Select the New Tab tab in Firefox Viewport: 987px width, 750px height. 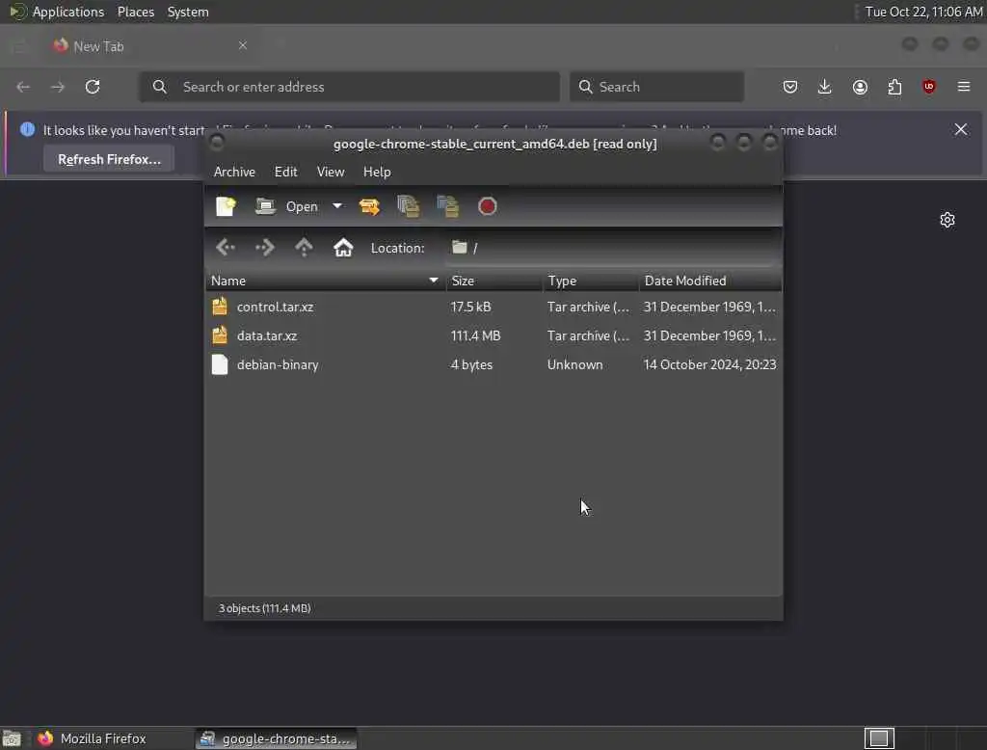coord(149,46)
